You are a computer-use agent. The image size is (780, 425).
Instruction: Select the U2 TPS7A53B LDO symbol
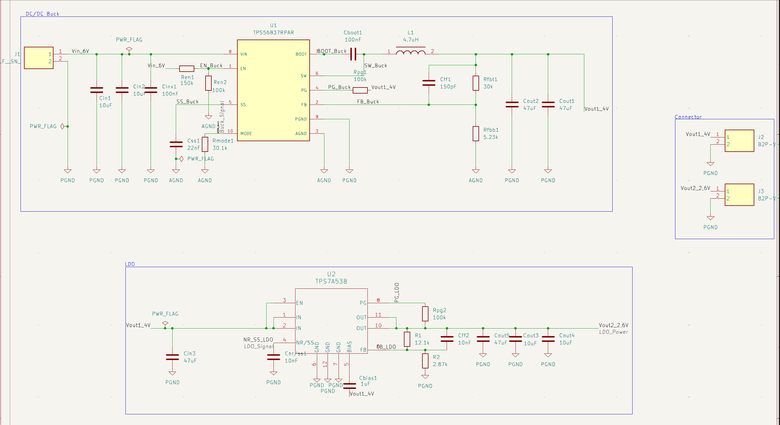331,321
